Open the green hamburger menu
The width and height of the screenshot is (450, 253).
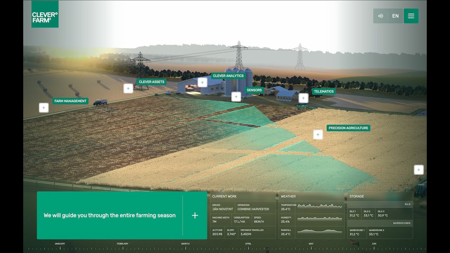411,16
